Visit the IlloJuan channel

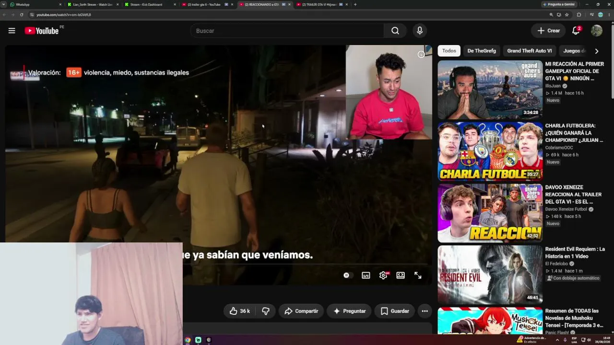tap(553, 86)
